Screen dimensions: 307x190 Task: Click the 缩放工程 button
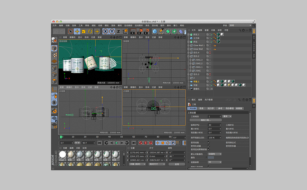point(205,120)
